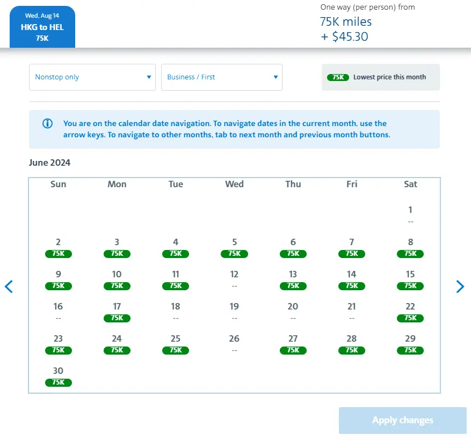The height and width of the screenshot is (442, 471).
Task: Select June 30 with 75K fare
Action: coord(58,376)
